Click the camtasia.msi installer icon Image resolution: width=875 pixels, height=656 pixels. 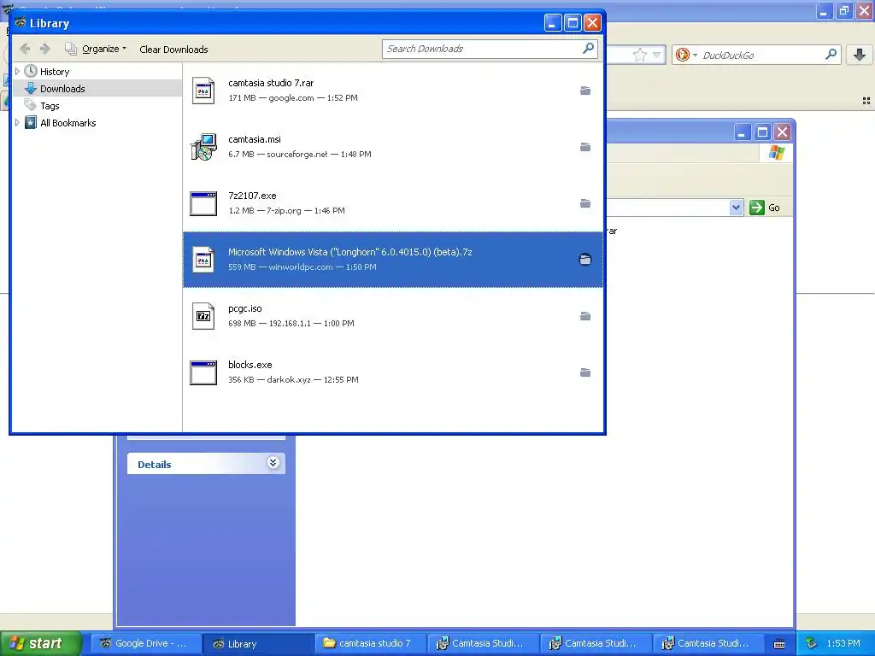point(203,147)
